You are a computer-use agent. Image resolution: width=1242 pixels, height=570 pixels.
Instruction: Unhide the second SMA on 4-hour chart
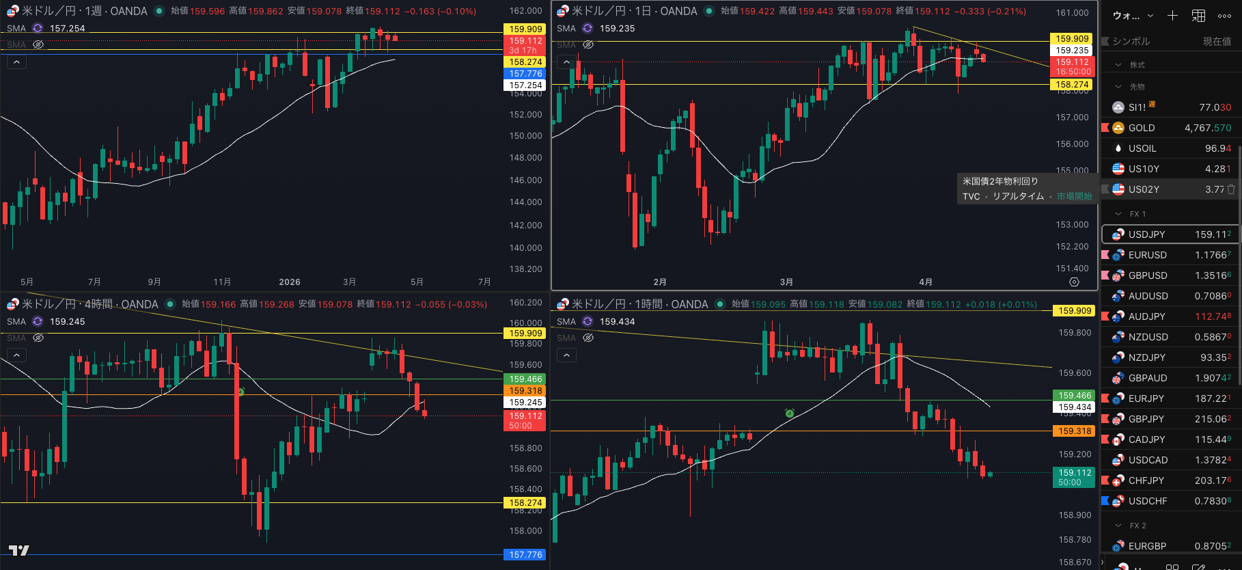coord(38,338)
